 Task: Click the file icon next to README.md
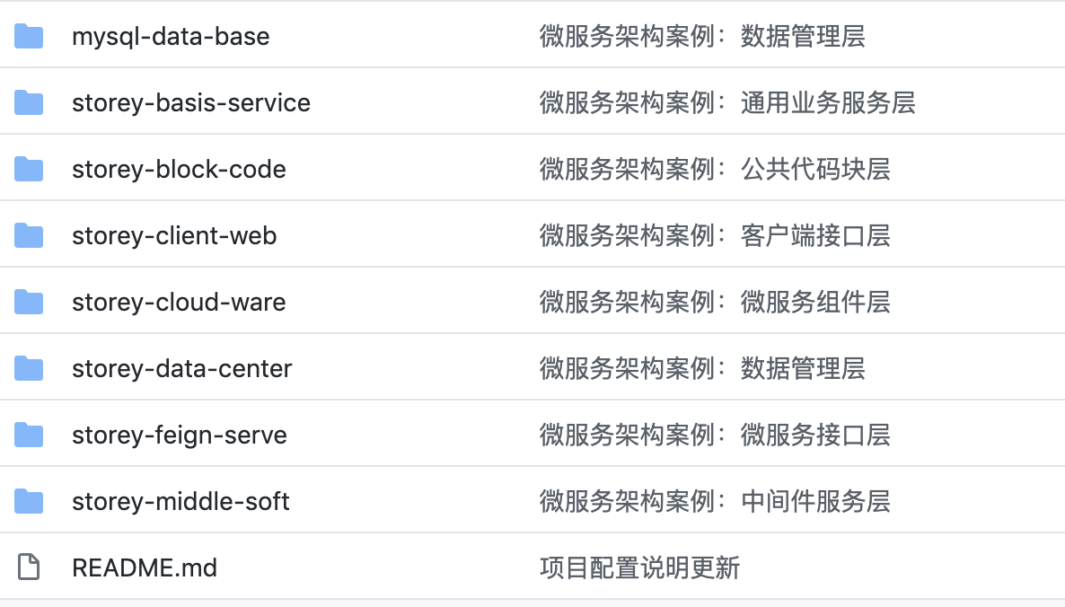pyautogui.click(x=29, y=567)
